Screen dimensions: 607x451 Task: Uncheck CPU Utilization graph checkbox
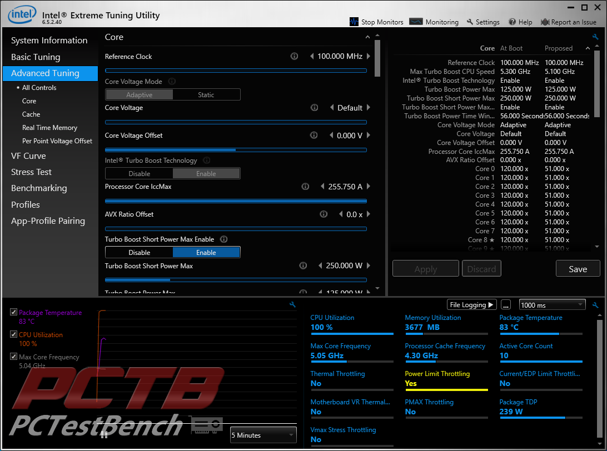[x=13, y=334]
